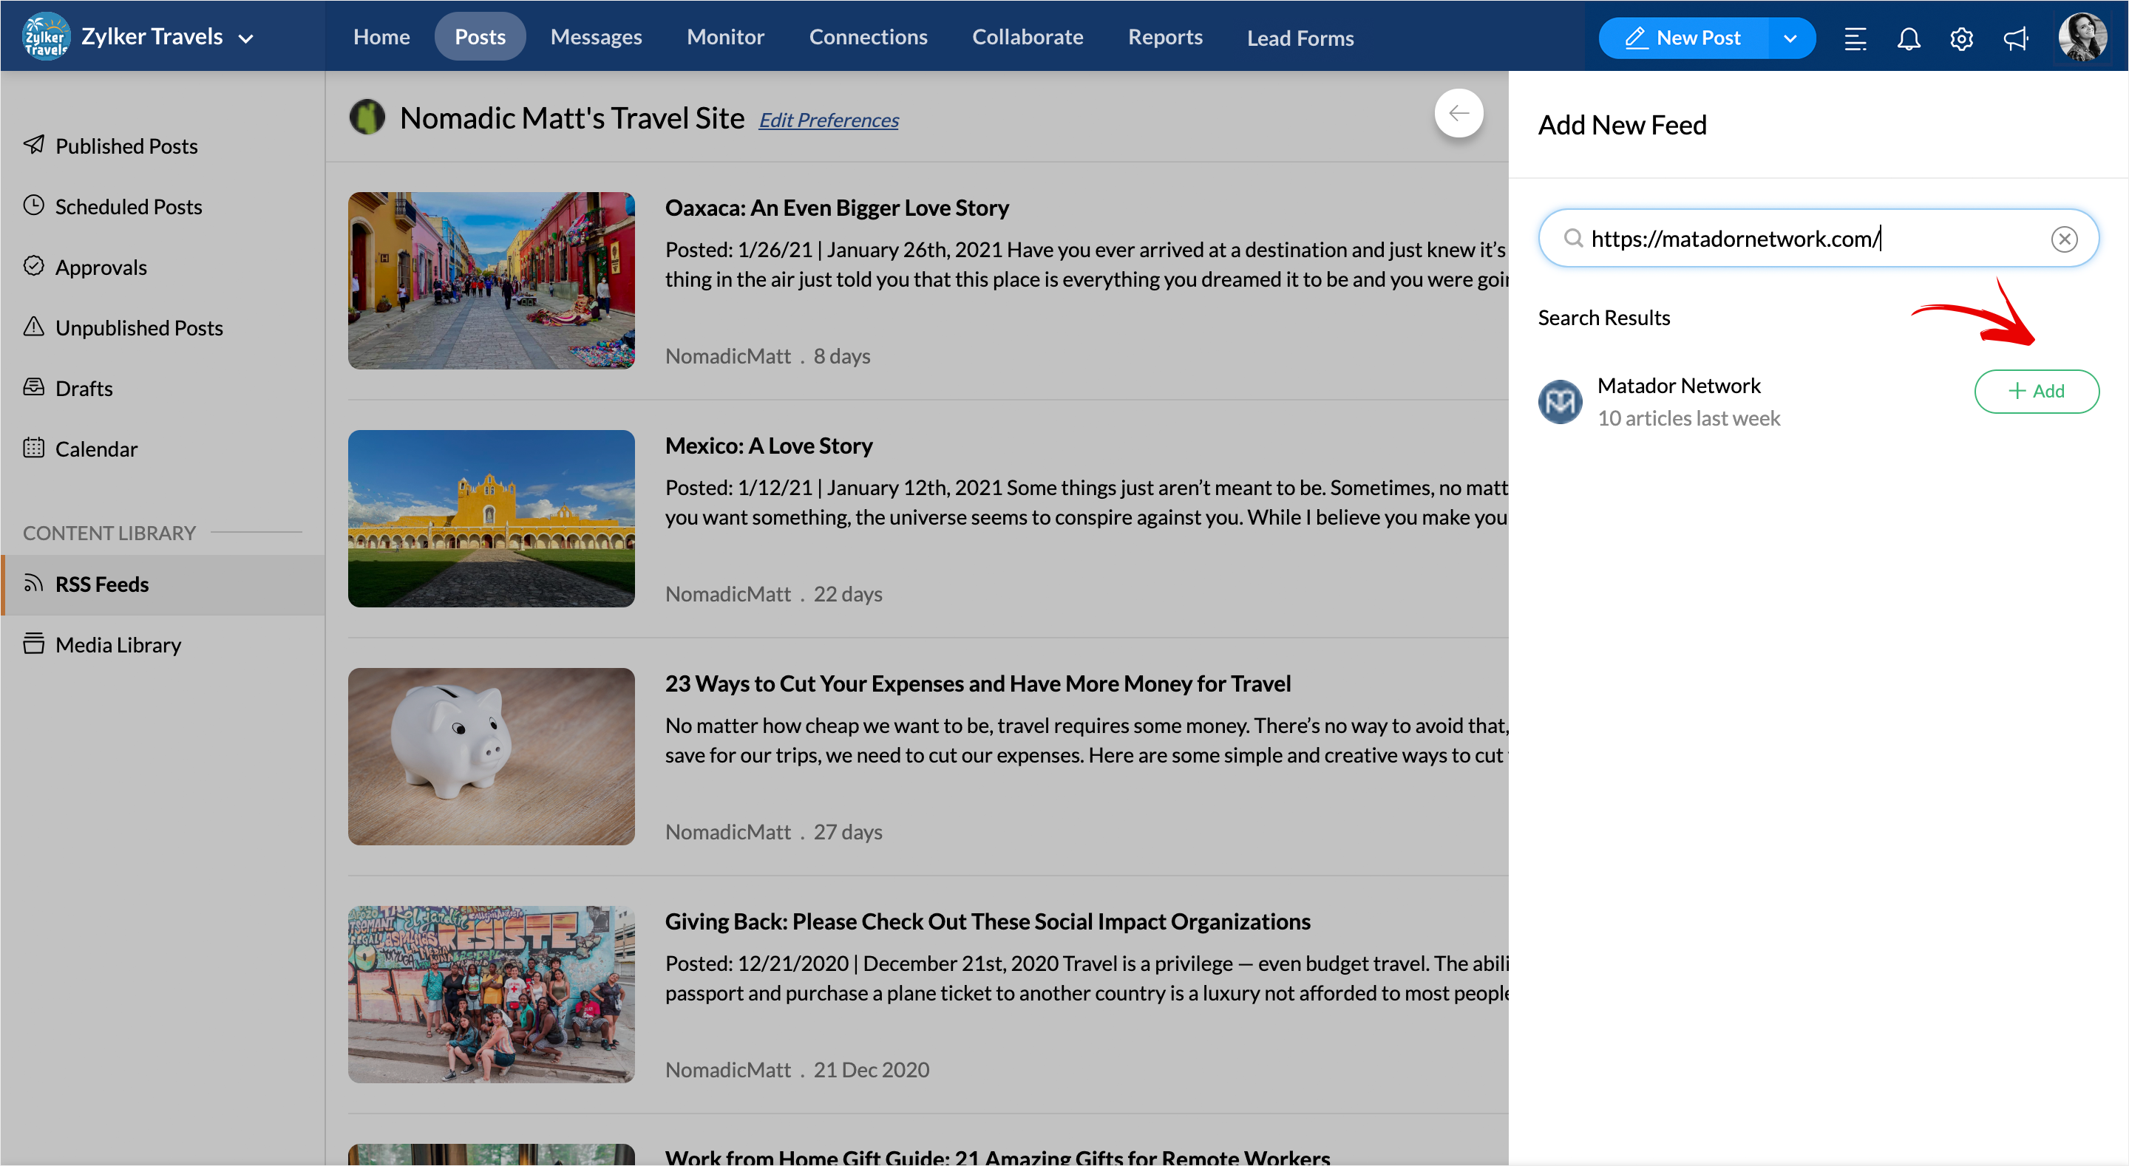
Task: Open the Calendar view
Action: click(x=96, y=449)
